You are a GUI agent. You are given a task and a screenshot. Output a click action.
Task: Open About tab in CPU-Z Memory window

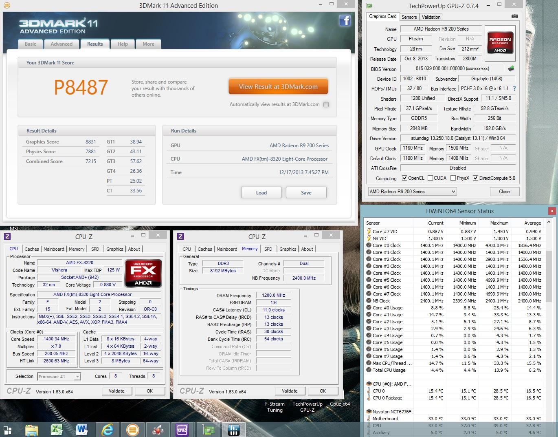click(307, 249)
